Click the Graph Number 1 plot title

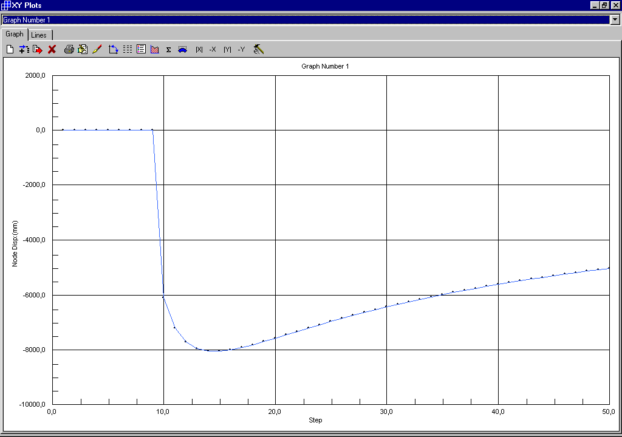(325, 66)
